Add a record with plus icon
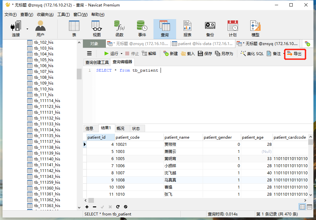 point(87,207)
